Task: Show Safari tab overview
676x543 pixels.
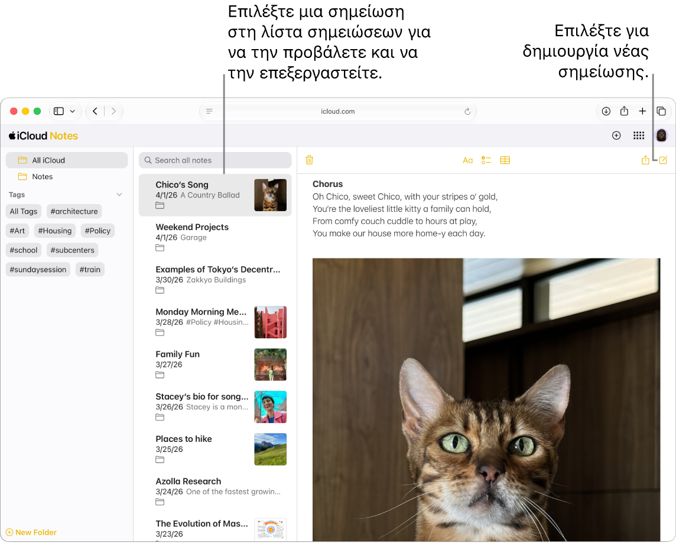Action: point(661,111)
